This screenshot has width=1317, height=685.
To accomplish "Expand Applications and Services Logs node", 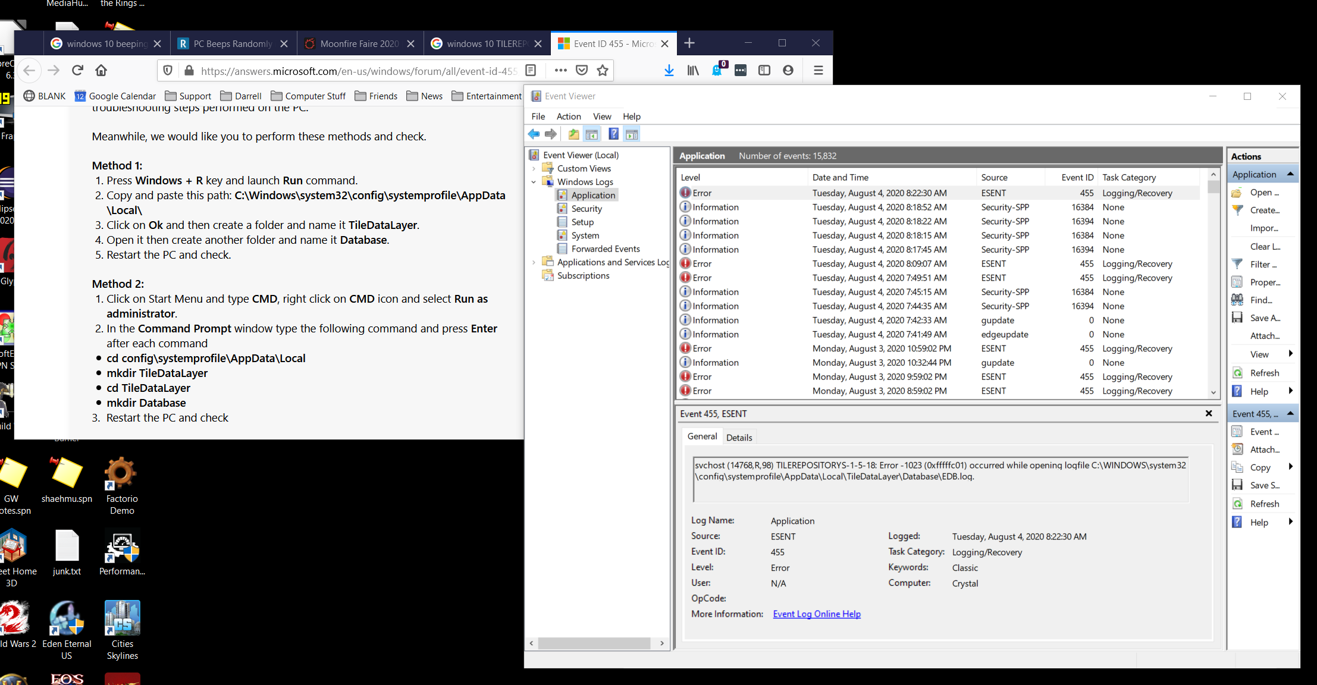I will (534, 262).
